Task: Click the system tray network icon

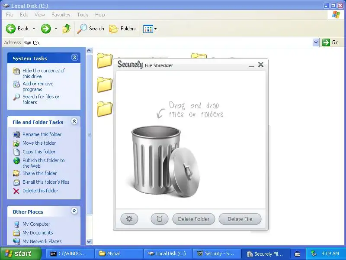Action: 313,253
